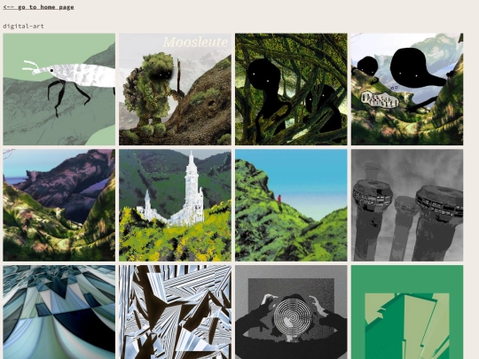View the purple mountain valley landscape
The height and width of the screenshot is (359, 479).
coord(59,205)
